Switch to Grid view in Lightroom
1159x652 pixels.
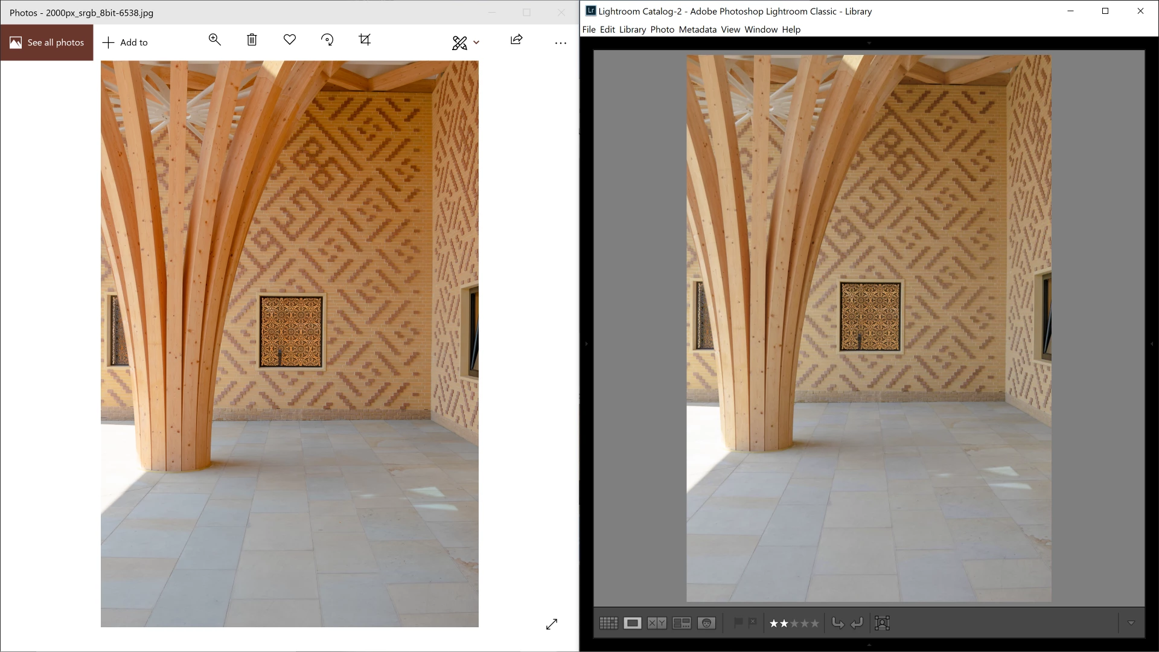608,623
